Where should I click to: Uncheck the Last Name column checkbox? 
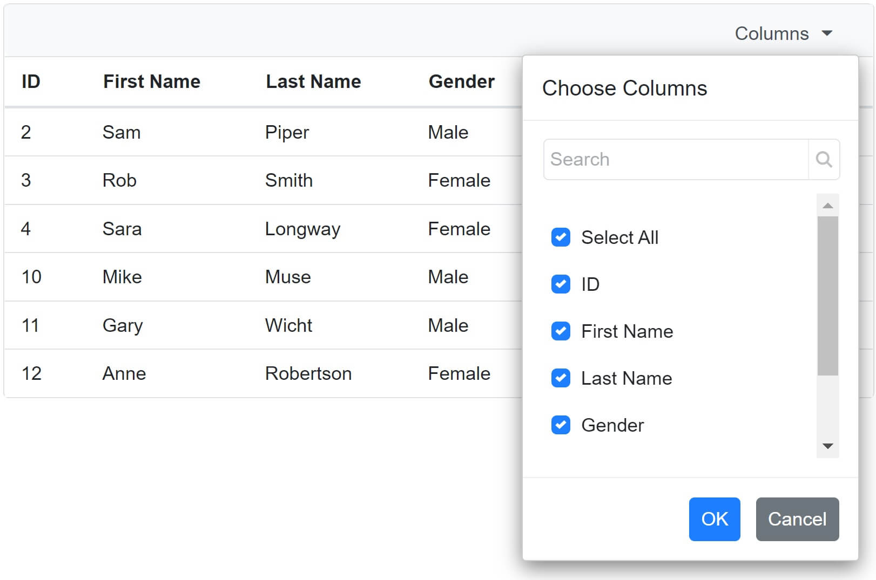tap(560, 378)
